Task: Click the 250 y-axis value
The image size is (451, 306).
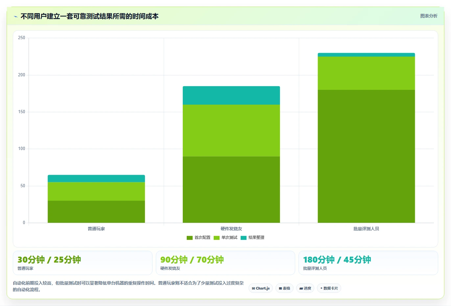Action: [22, 38]
